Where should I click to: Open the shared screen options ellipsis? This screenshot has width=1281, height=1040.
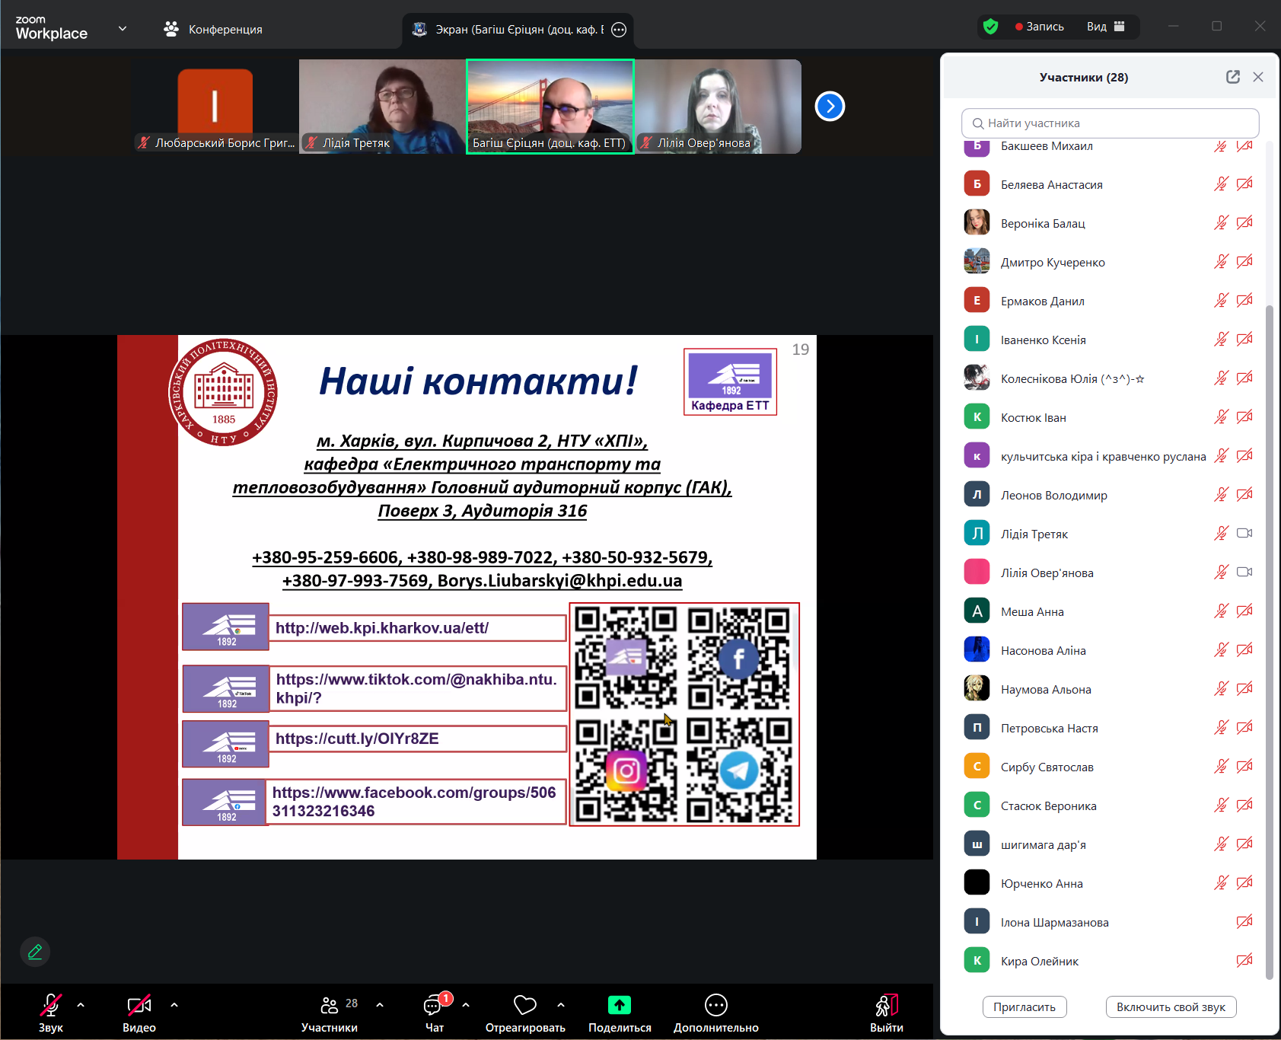(x=619, y=30)
